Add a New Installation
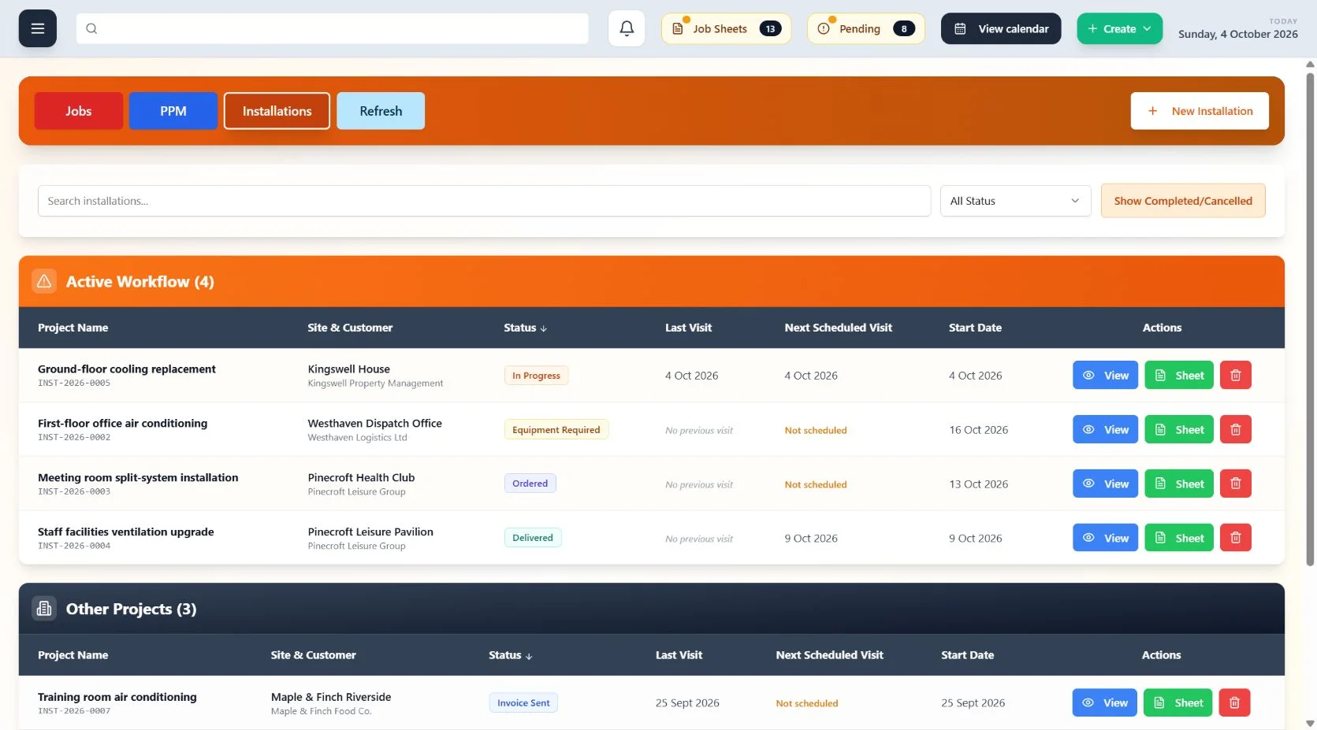Viewport: 1317px width, 730px height. point(1200,111)
